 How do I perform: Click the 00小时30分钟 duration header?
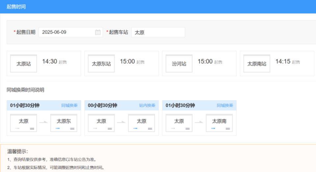click(102, 105)
